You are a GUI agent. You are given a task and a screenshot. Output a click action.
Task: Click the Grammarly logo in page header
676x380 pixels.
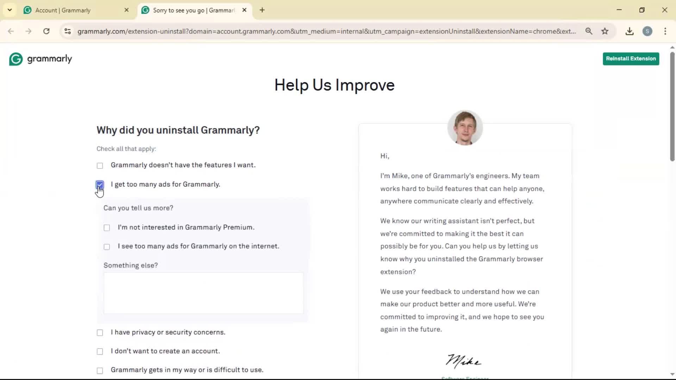click(x=40, y=59)
